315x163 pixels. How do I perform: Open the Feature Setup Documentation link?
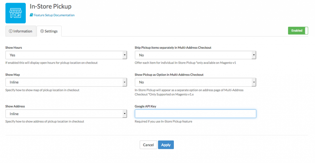pyautogui.click(x=54, y=15)
